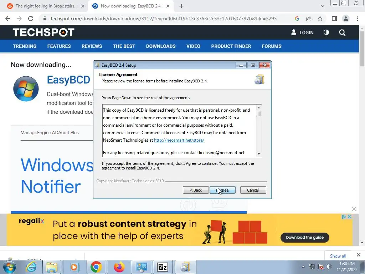Go to the VIDEO section
Screen dimensions: 365x274
click(x=193, y=46)
